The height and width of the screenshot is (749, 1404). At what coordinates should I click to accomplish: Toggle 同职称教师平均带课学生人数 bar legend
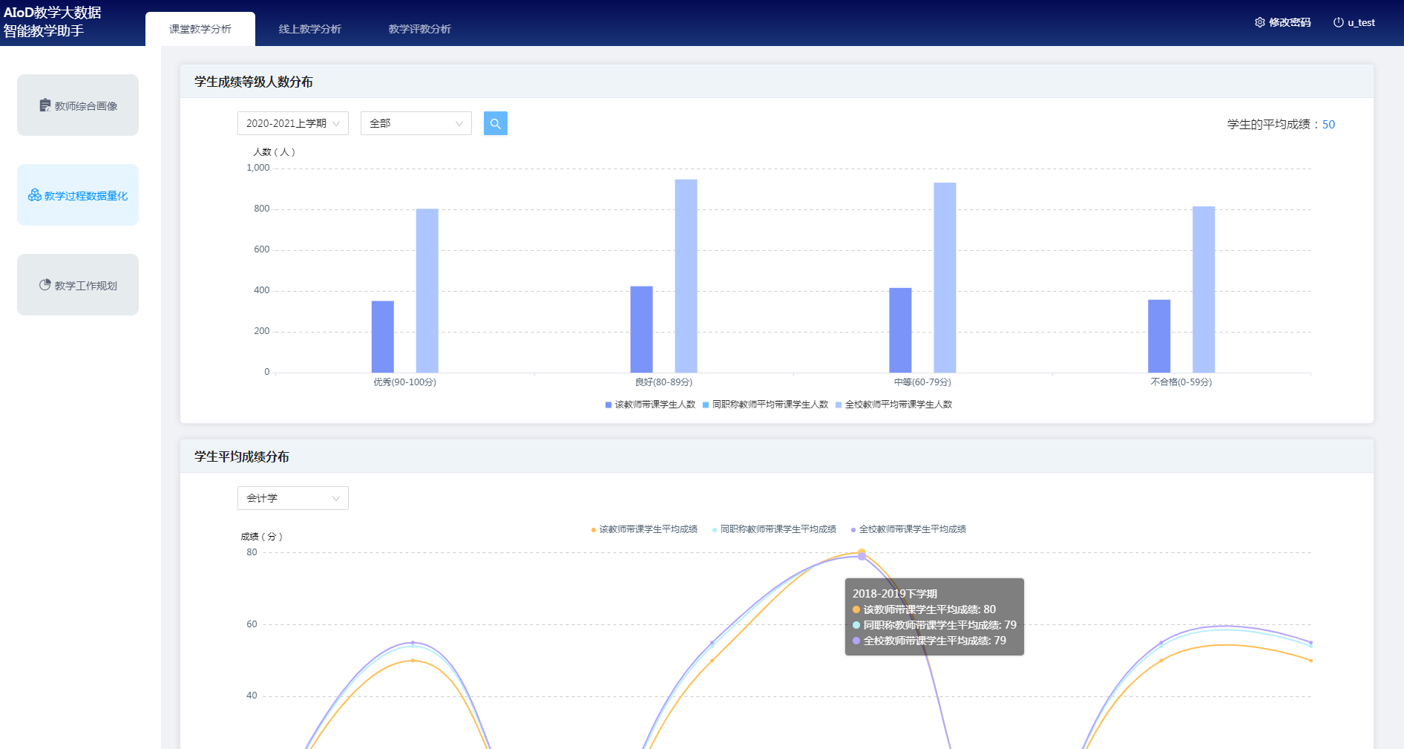point(765,405)
